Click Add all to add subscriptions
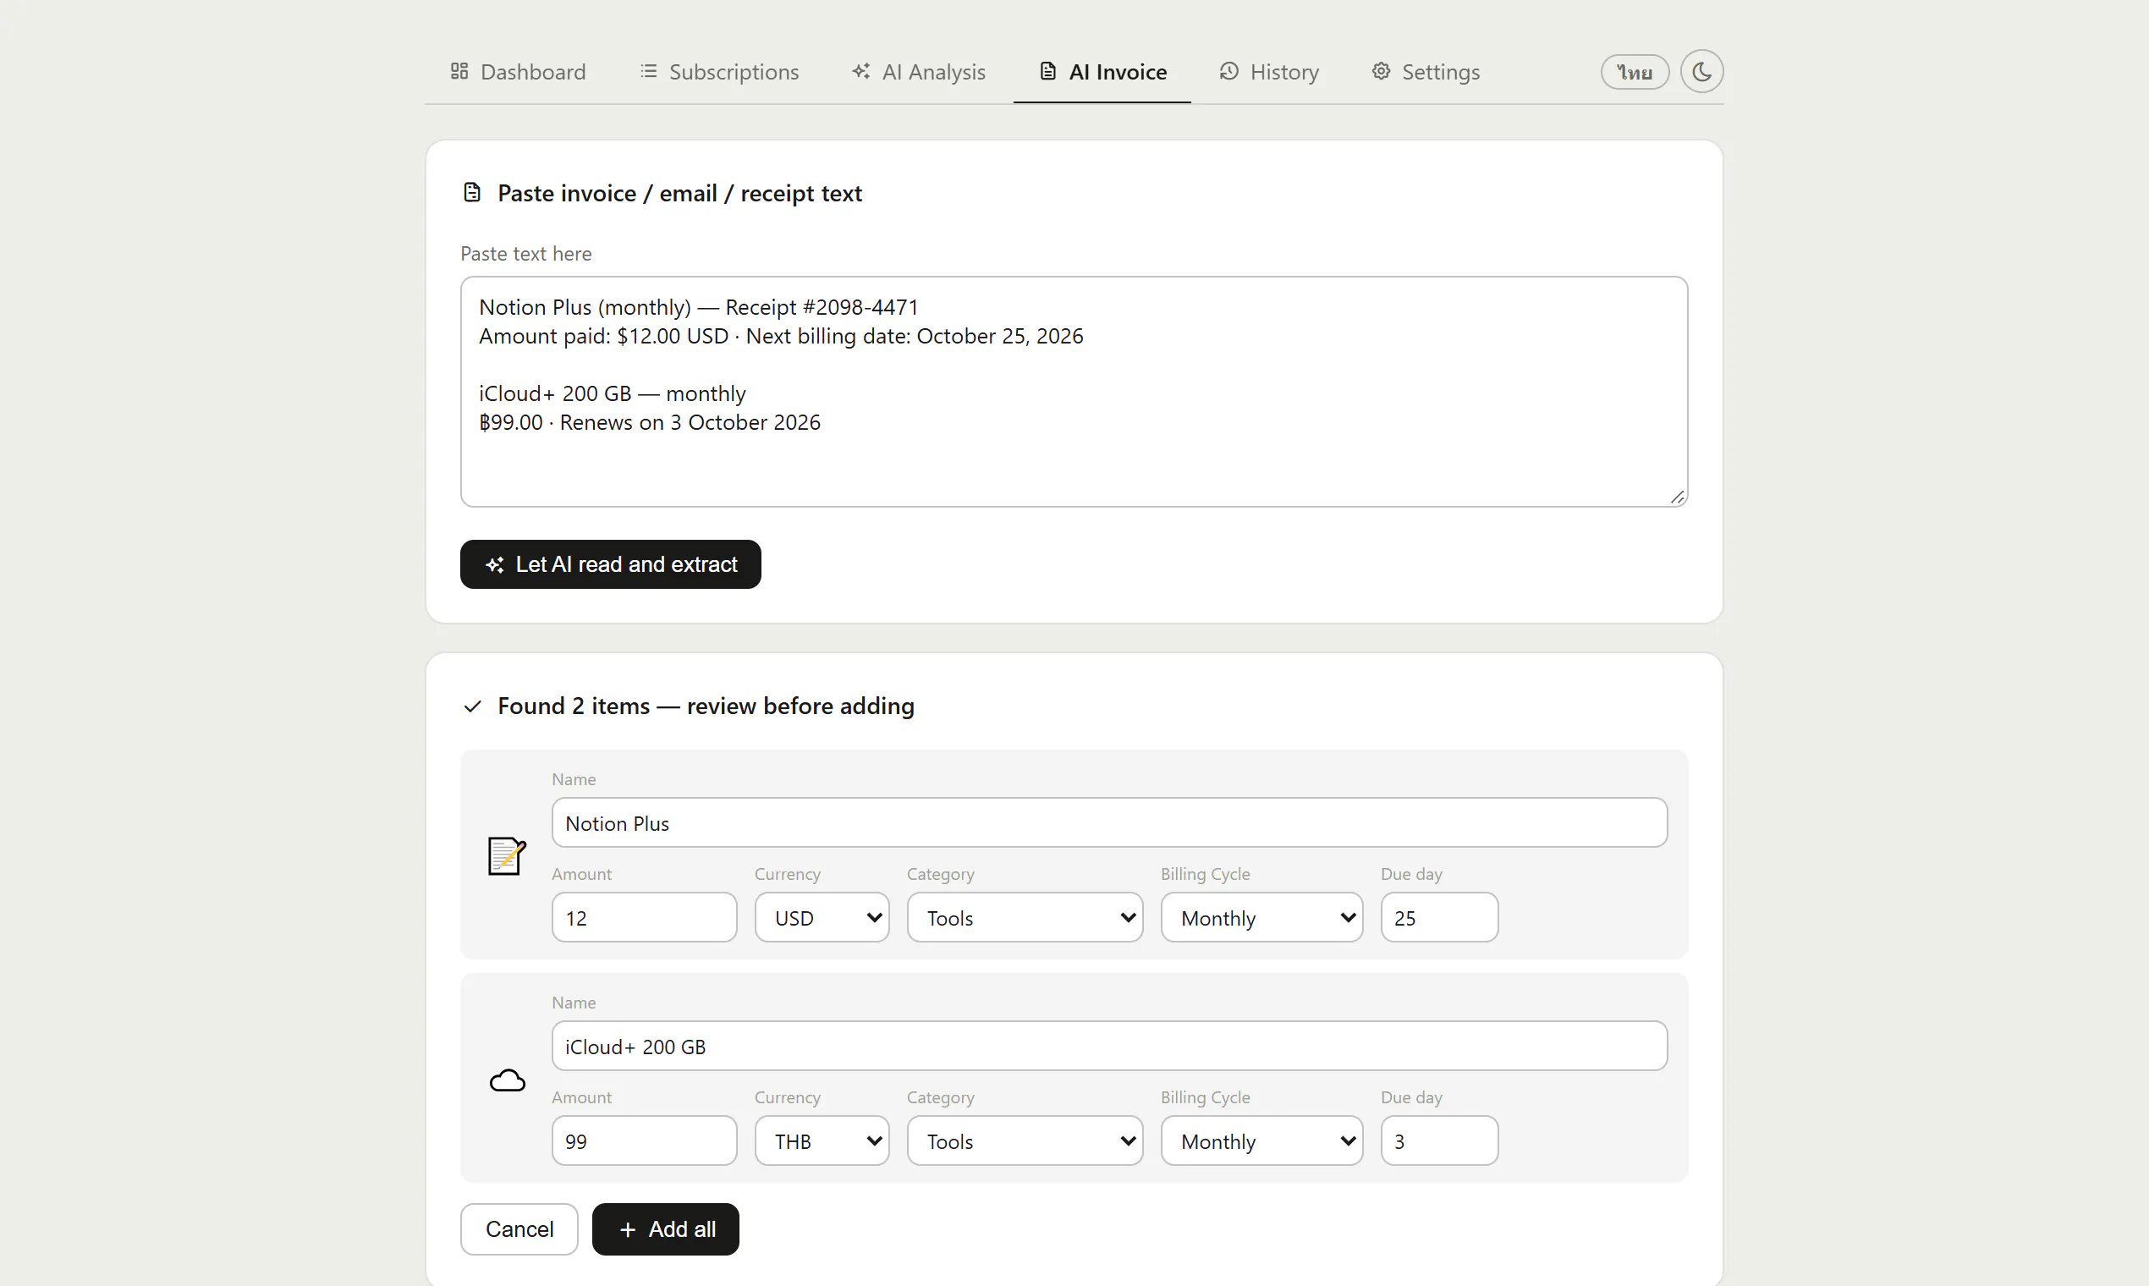2149x1286 pixels. 666,1228
